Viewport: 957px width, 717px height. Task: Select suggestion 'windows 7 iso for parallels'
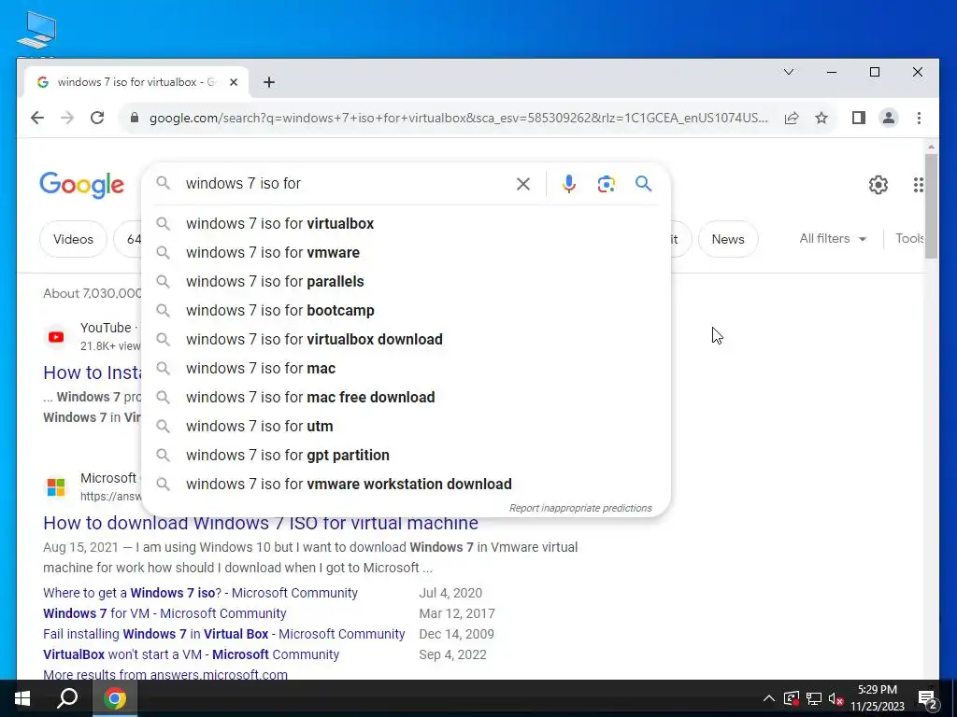point(406,282)
